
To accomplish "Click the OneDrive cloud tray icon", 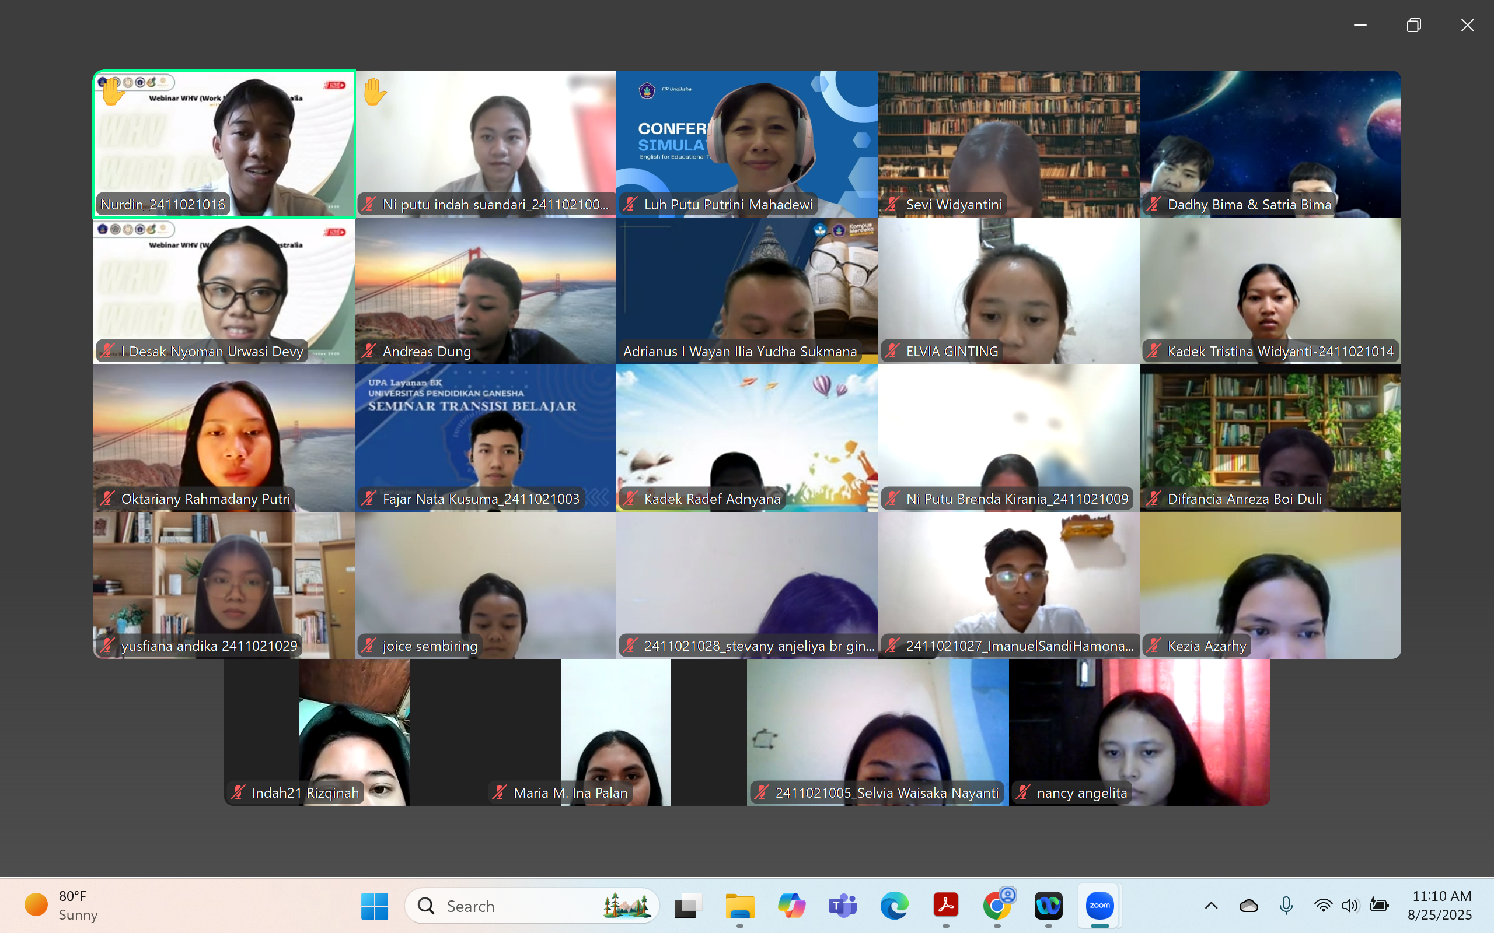I will [1248, 905].
